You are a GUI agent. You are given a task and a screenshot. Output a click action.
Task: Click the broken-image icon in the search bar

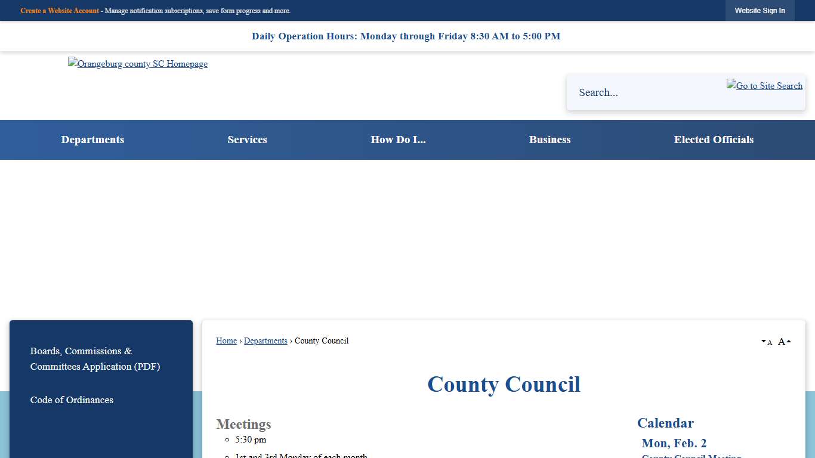[730, 85]
